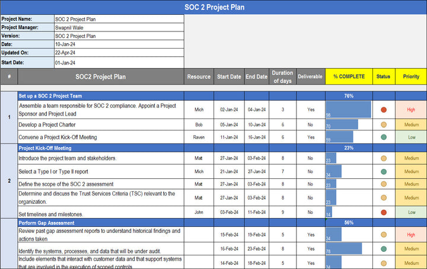
Task: Click the Start Date column header
Action: [229, 76]
